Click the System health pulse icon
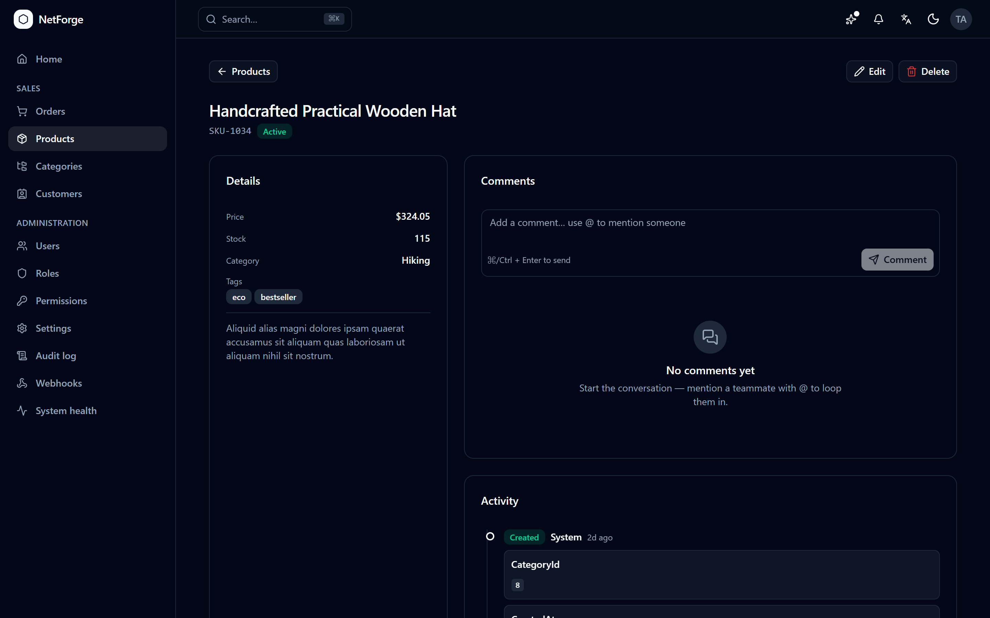This screenshot has height=618, width=990. pyautogui.click(x=22, y=411)
